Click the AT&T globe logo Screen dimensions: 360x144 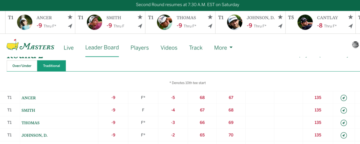[x=355, y=45]
